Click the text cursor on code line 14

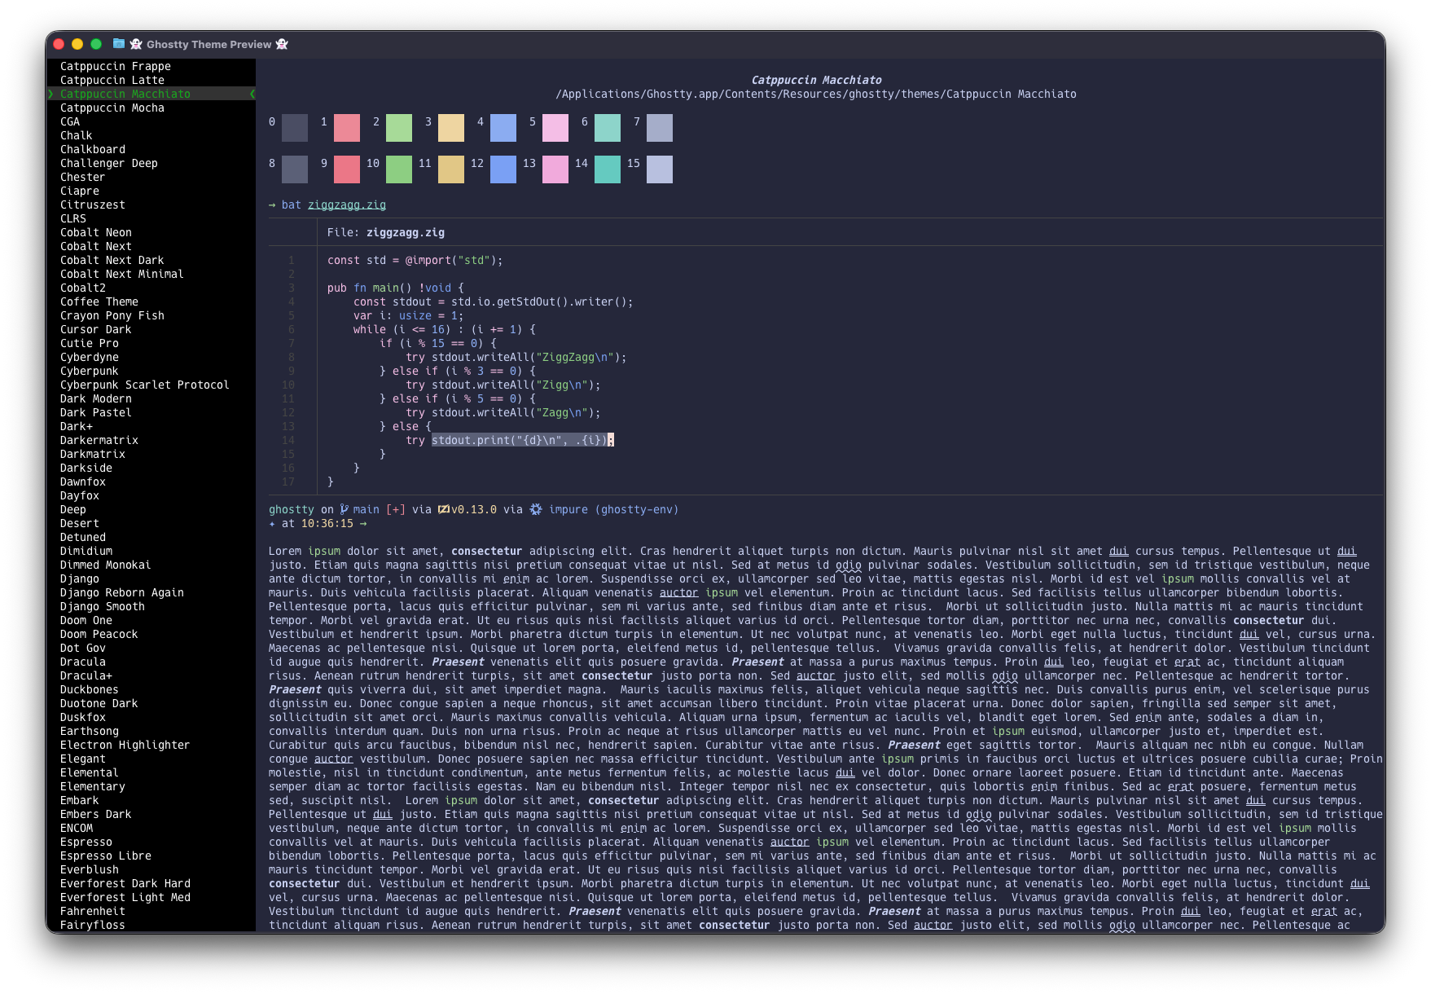click(x=611, y=440)
